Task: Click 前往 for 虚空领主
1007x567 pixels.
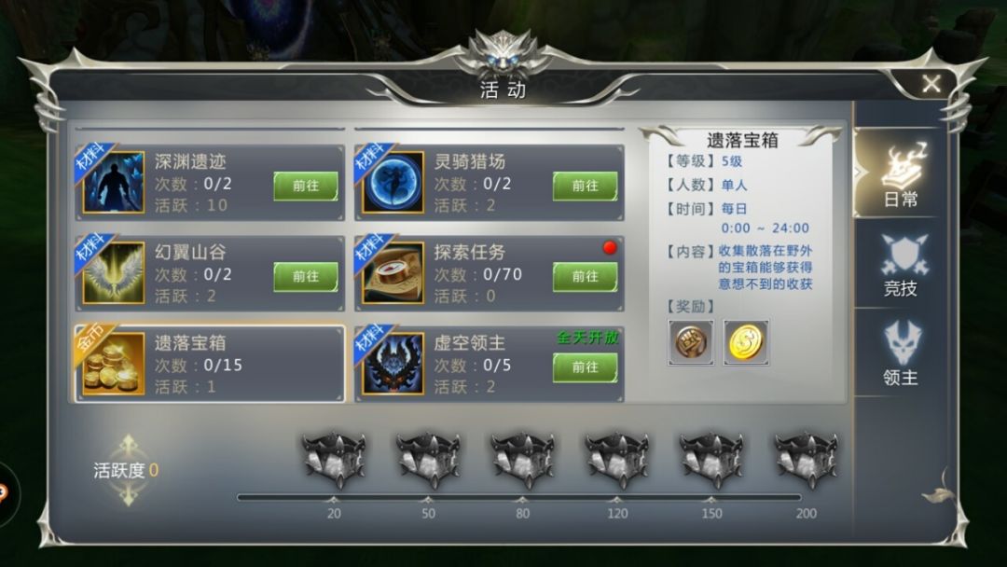Action: click(x=585, y=366)
